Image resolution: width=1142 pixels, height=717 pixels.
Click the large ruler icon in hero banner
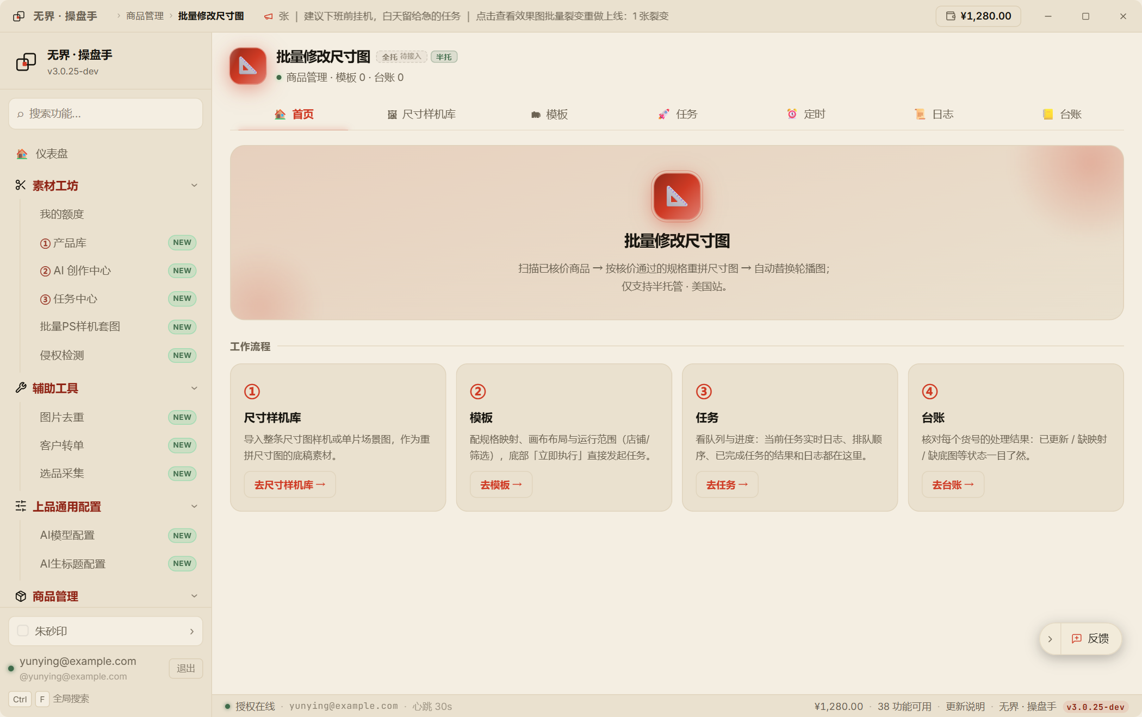pyautogui.click(x=677, y=196)
